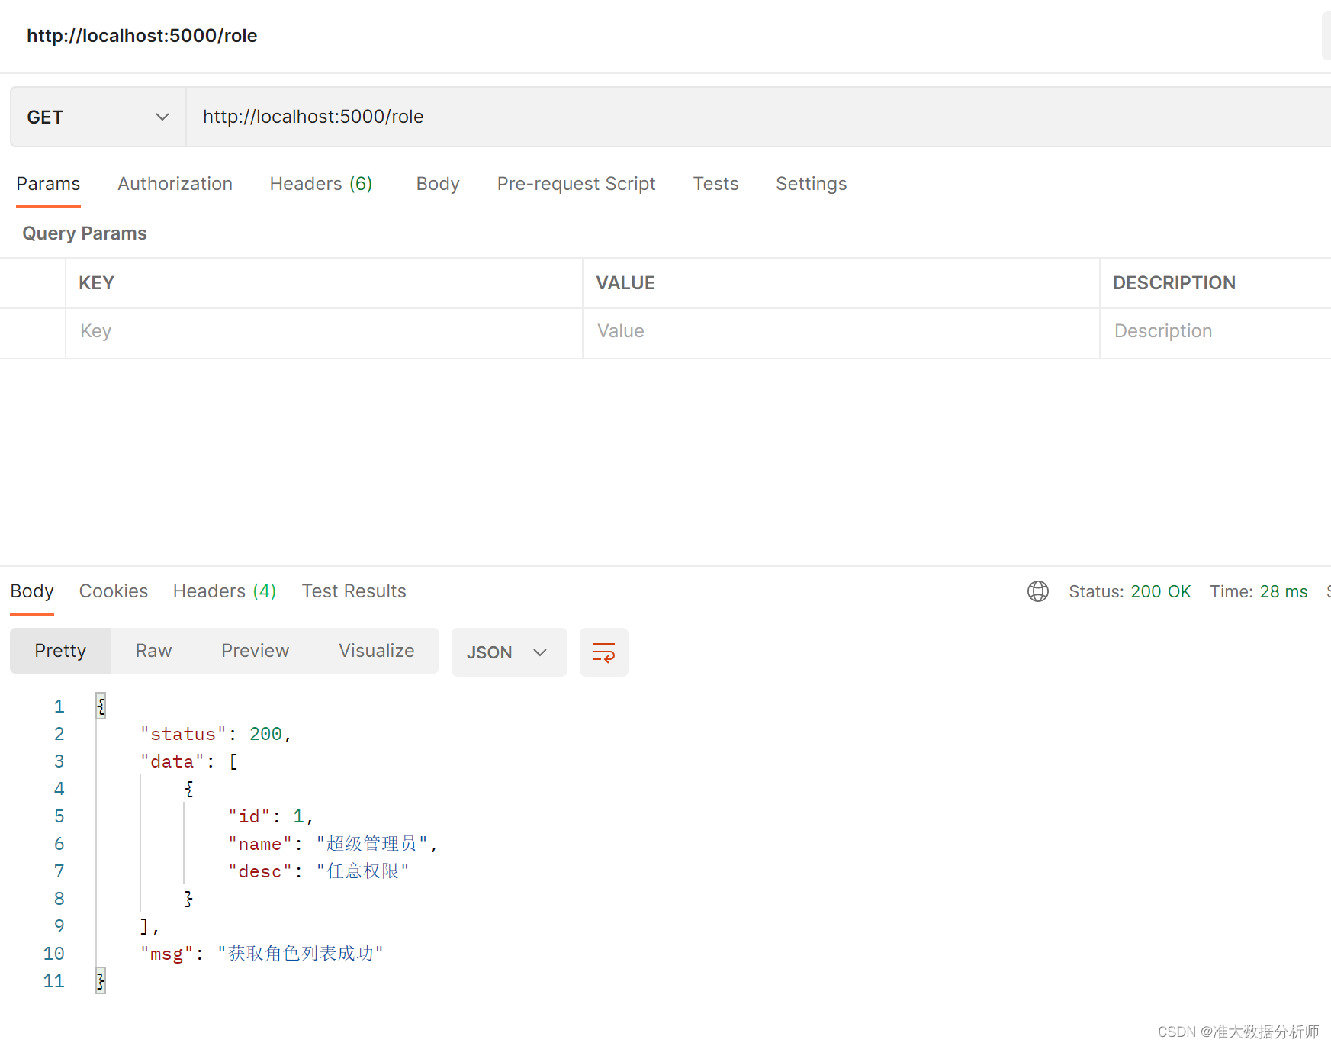The width and height of the screenshot is (1331, 1046).
Task: Click the Value query param field
Action: coord(841,331)
